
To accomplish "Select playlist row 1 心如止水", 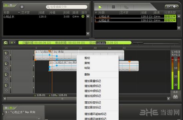I will pyautogui.click(x=135, y=17).
